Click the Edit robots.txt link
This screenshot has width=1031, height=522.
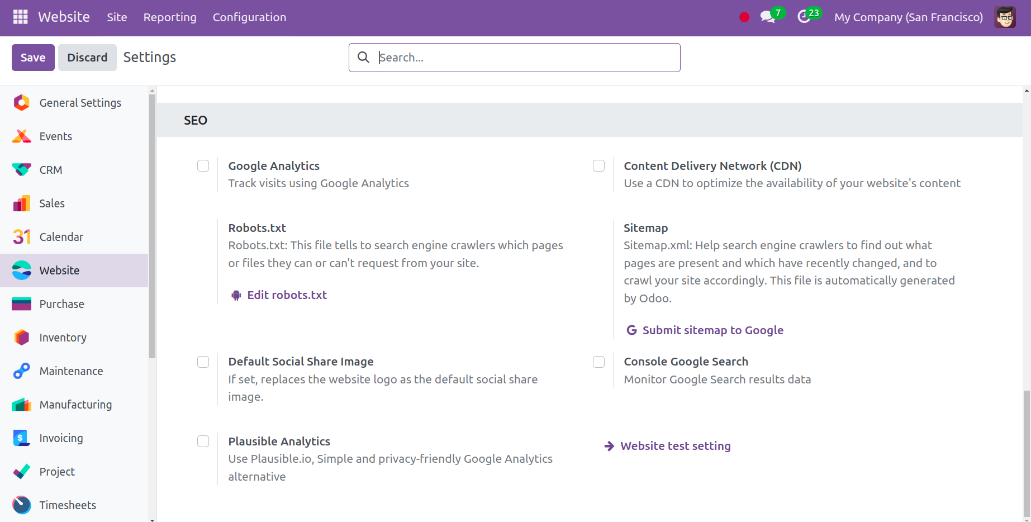[x=287, y=295]
